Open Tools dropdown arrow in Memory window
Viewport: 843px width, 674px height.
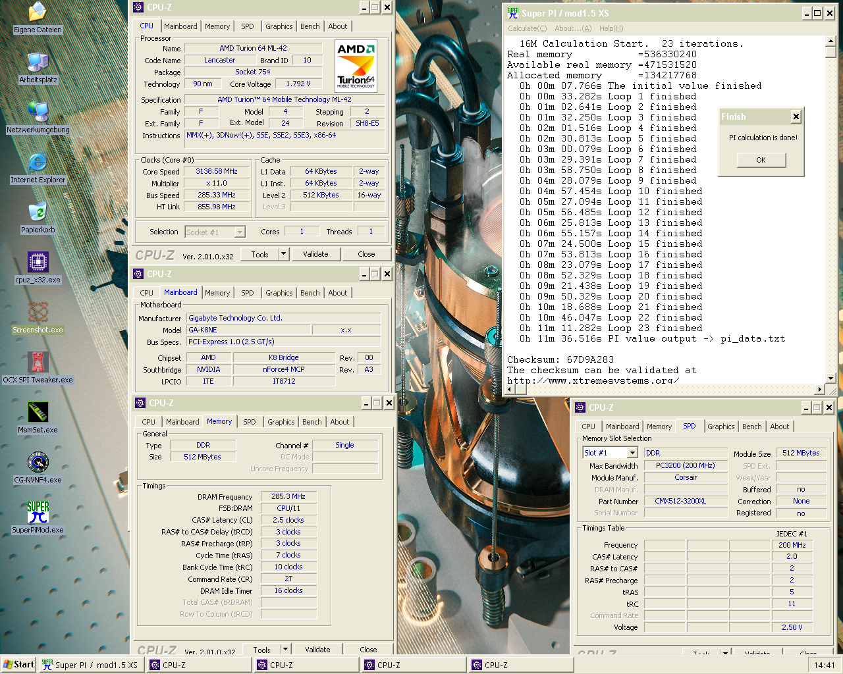point(286,650)
